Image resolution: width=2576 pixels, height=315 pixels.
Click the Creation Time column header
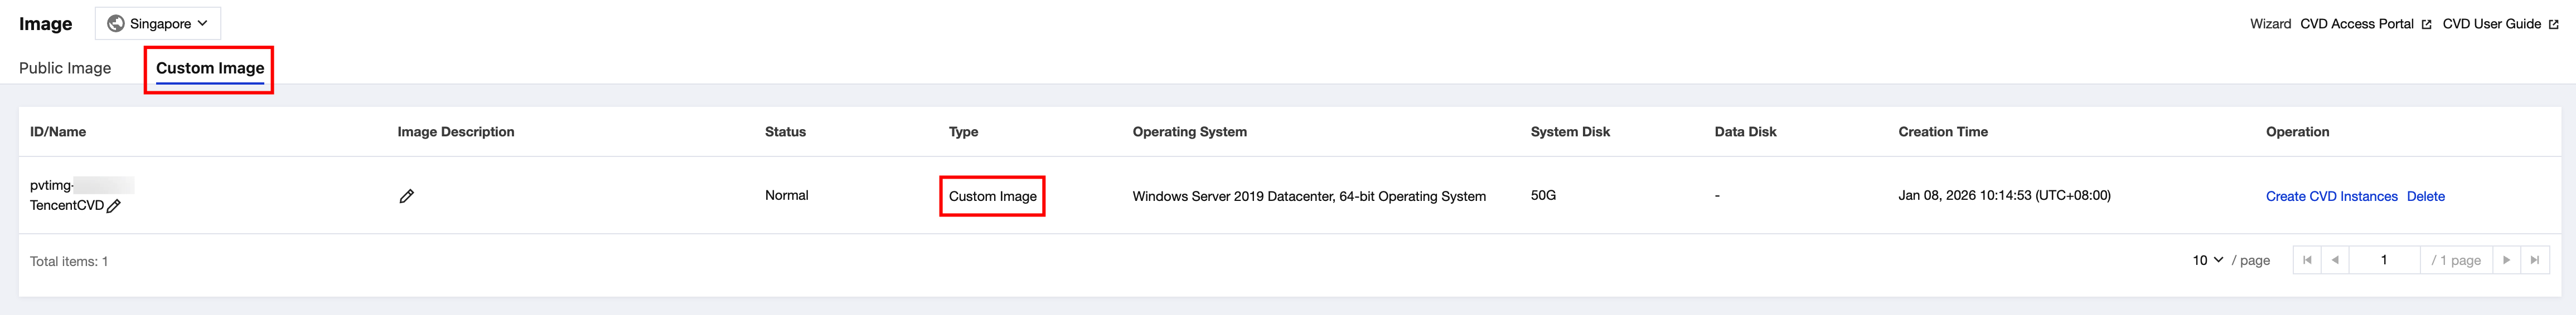(1942, 131)
